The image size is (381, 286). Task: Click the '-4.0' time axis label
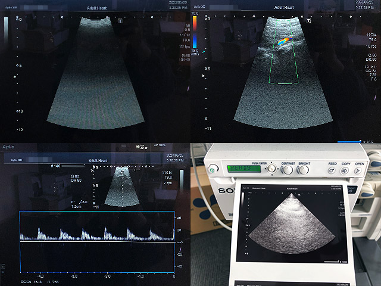(x=40, y=276)
